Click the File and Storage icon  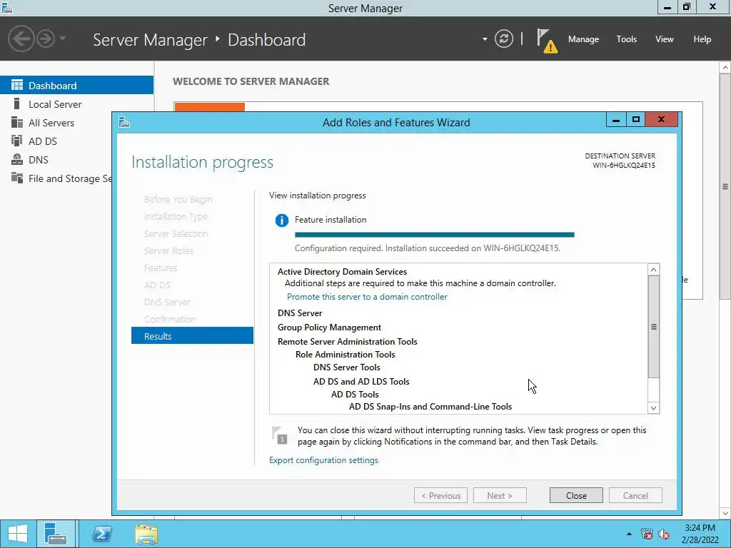pyautogui.click(x=17, y=178)
